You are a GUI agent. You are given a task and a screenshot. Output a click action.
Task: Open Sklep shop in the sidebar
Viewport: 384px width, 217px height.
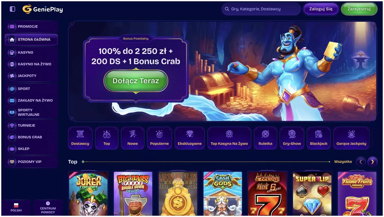[31, 149]
